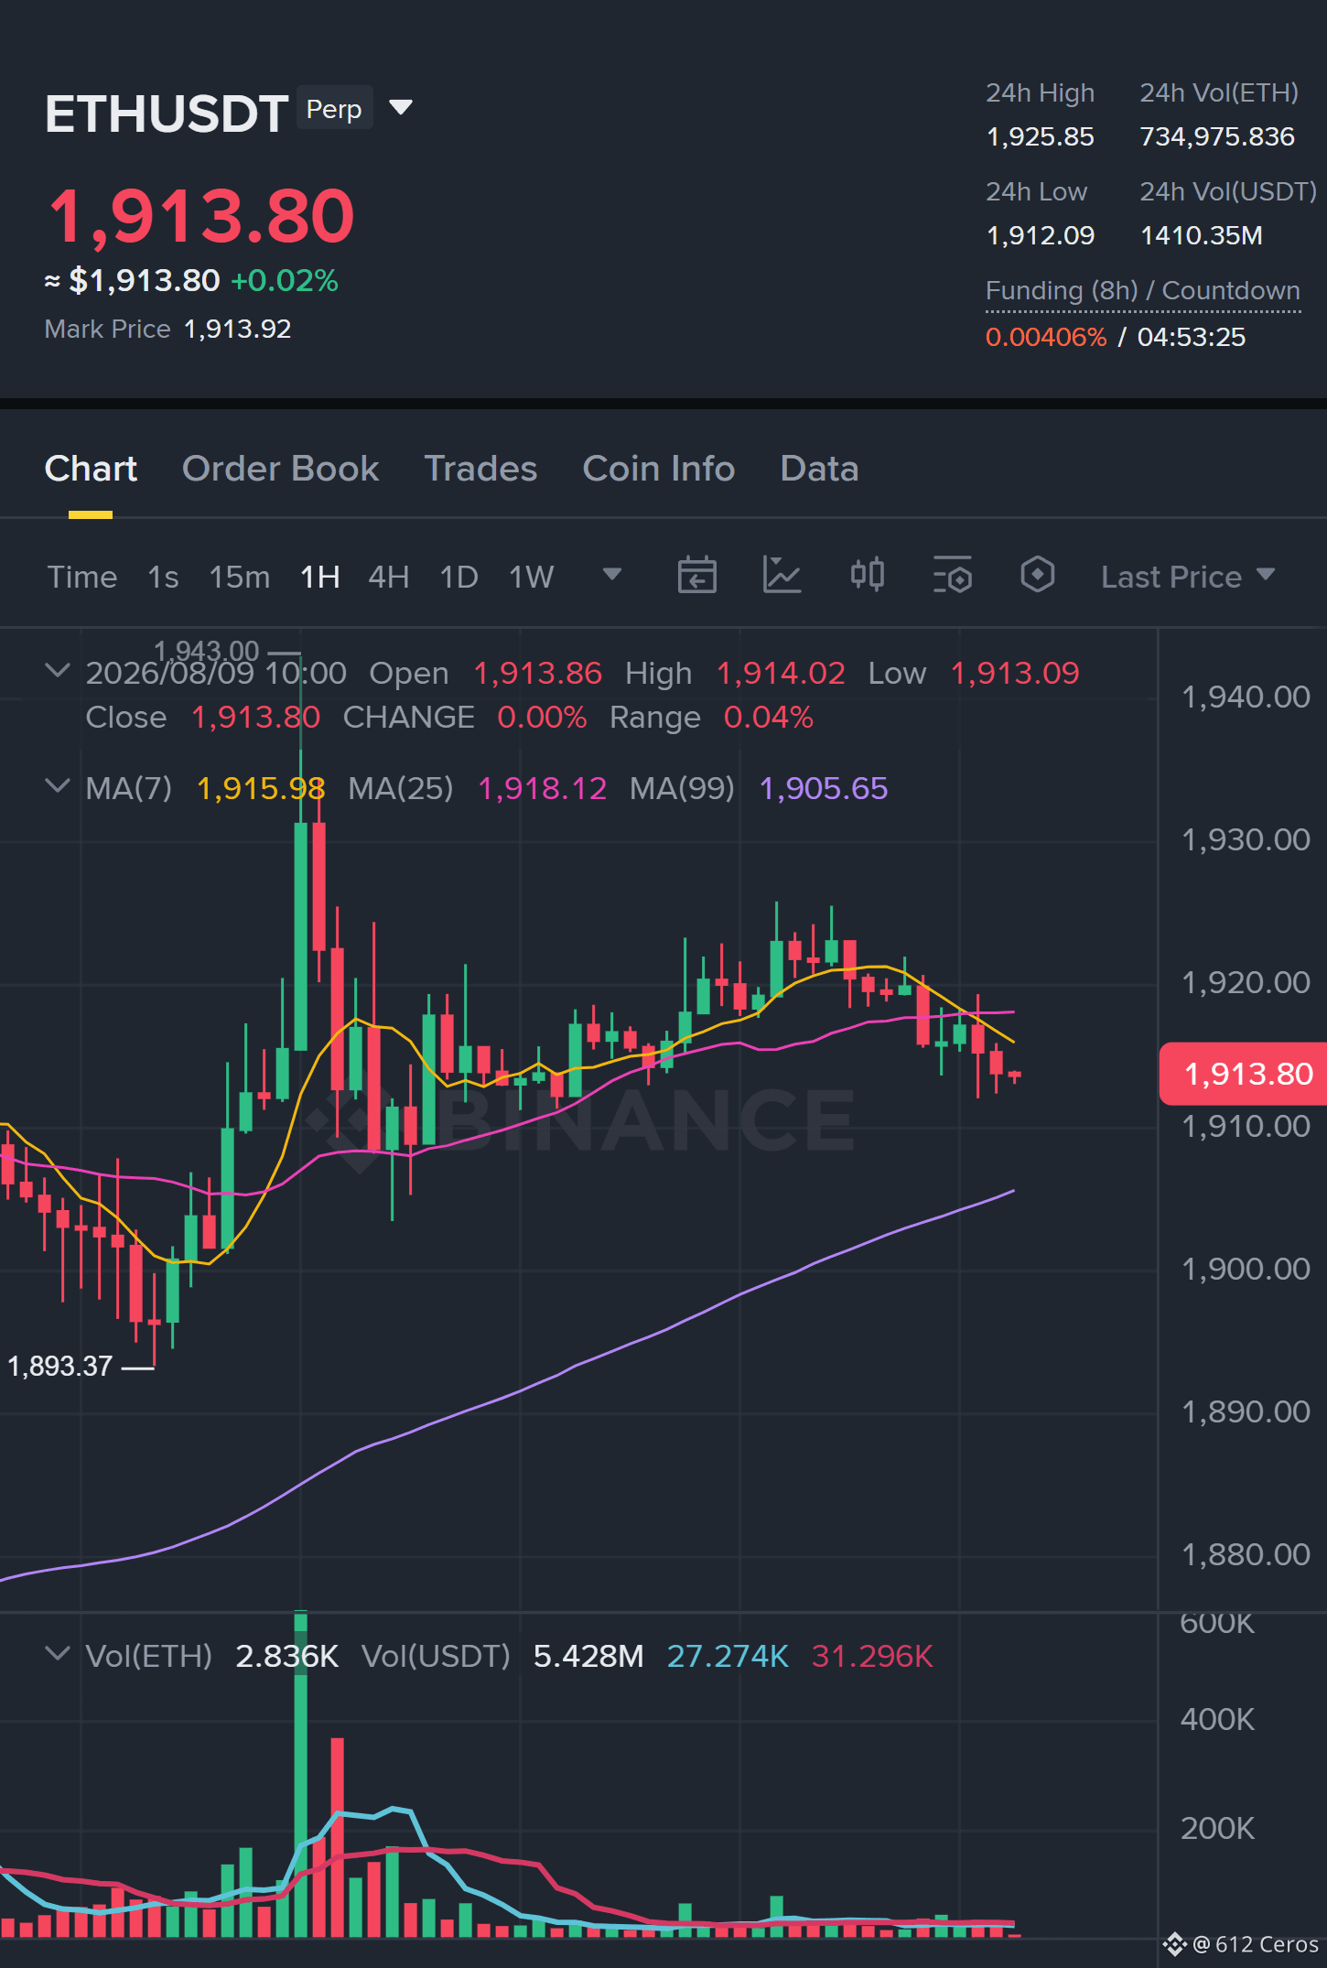Select the 1H interval
The image size is (1327, 1968).
point(320,577)
